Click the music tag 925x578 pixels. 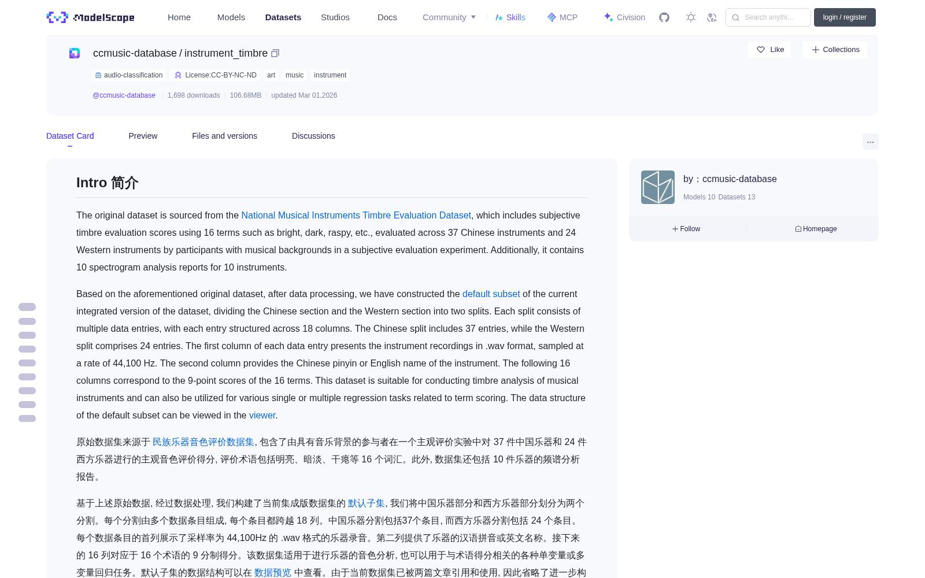click(294, 75)
